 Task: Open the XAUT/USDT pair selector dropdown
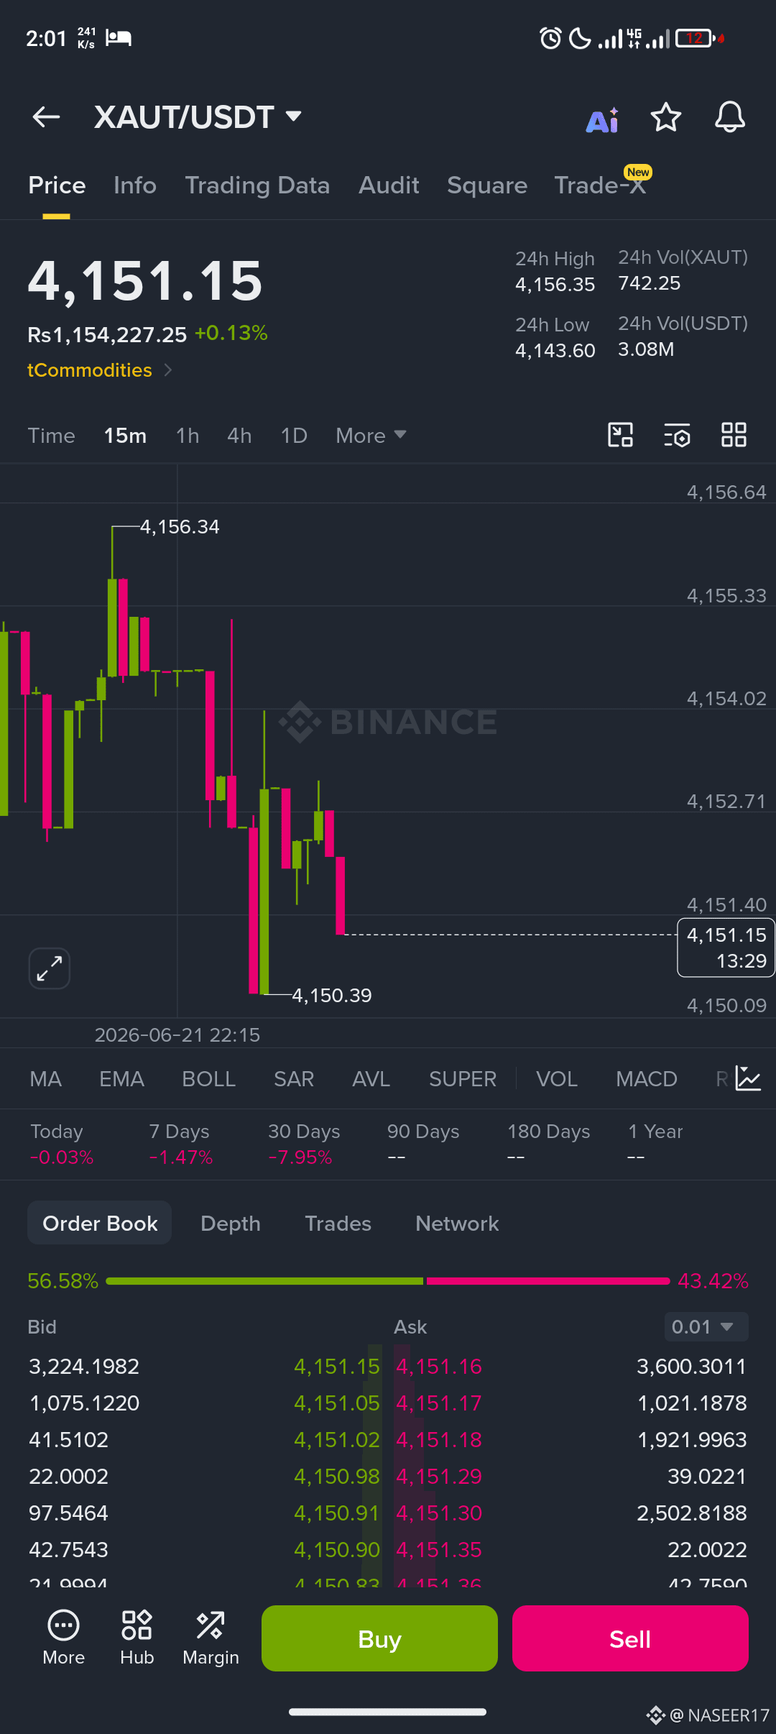click(198, 116)
